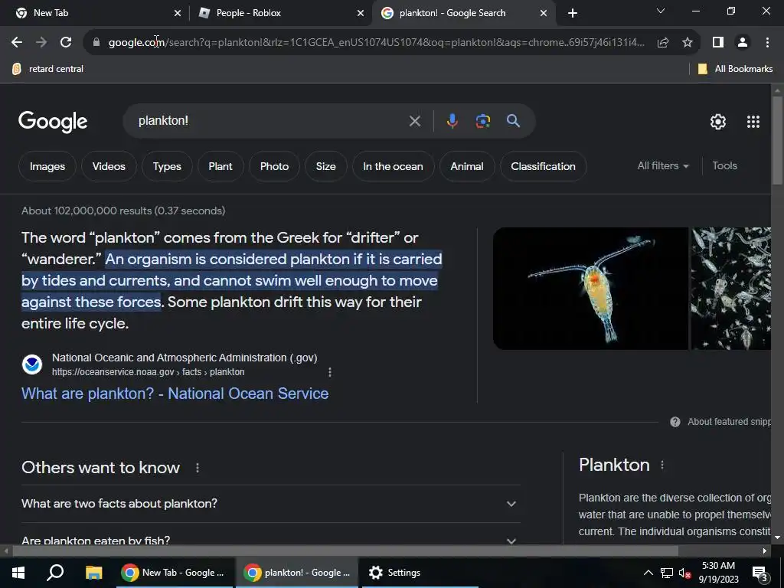
Task: Bookmark this tab with star icon
Action: coord(688,43)
